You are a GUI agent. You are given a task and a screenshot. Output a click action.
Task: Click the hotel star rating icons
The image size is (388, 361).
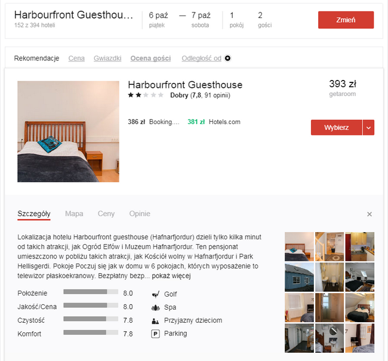[145, 95]
